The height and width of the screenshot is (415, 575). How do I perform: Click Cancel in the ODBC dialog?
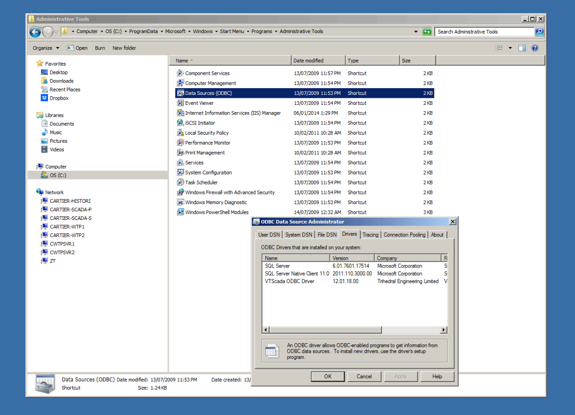click(x=364, y=377)
